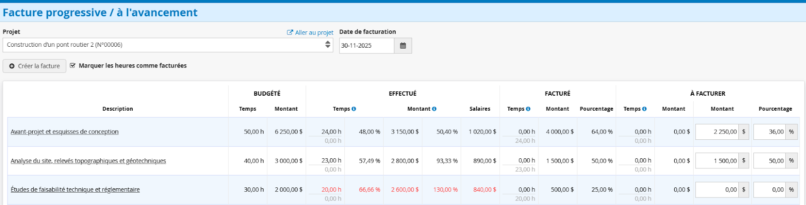The height and width of the screenshot is (205, 806).
Task: Click the red 66,66 % value
Action: pos(370,190)
